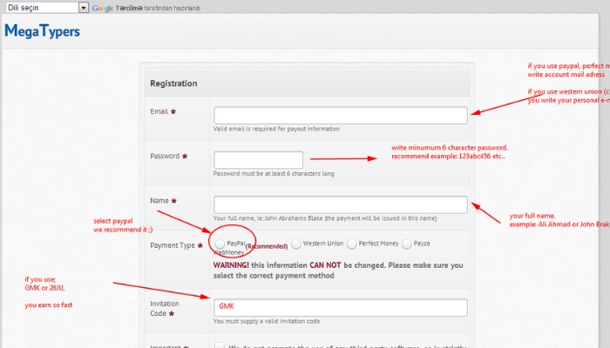The width and height of the screenshot is (610, 348).
Task: Click the 'Invitation Code' label
Action: tap(165, 308)
